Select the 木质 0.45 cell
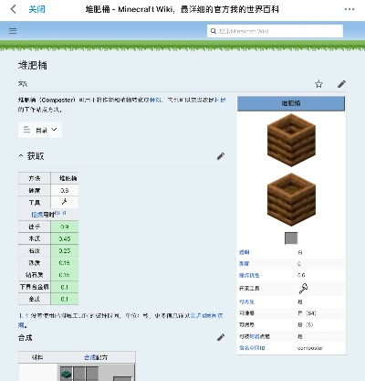Screen dimensions: 365x381 [65, 238]
